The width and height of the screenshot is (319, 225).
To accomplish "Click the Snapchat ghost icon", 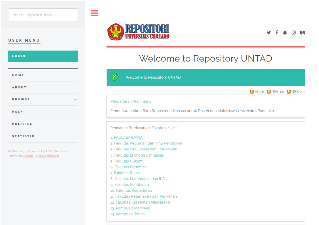I will click(x=285, y=33).
